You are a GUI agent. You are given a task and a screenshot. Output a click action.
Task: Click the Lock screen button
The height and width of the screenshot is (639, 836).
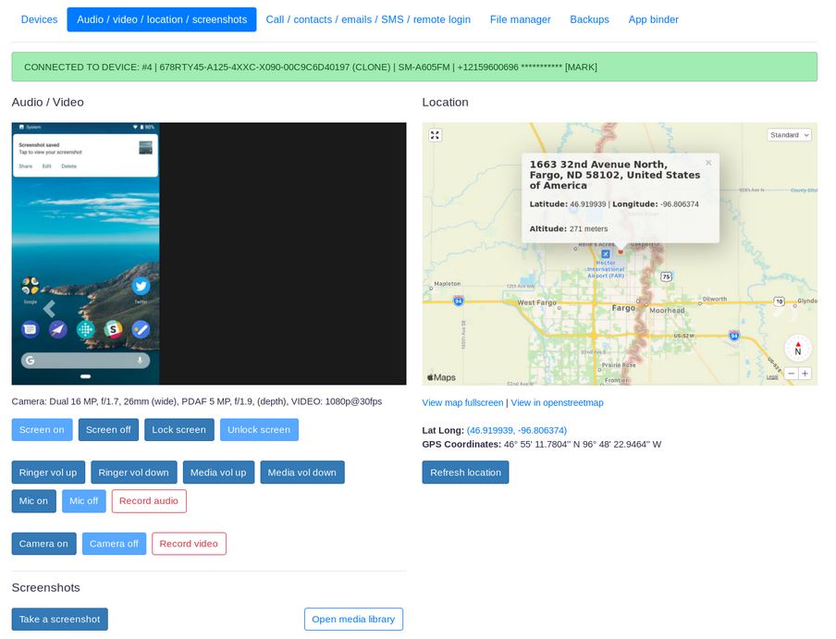click(178, 430)
